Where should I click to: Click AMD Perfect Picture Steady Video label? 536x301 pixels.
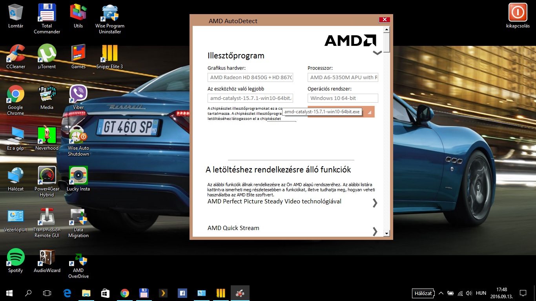coord(274,201)
